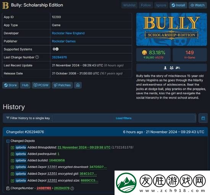Toggle Follow for Bully
This screenshot has width=210, height=195.
[145, 5]
